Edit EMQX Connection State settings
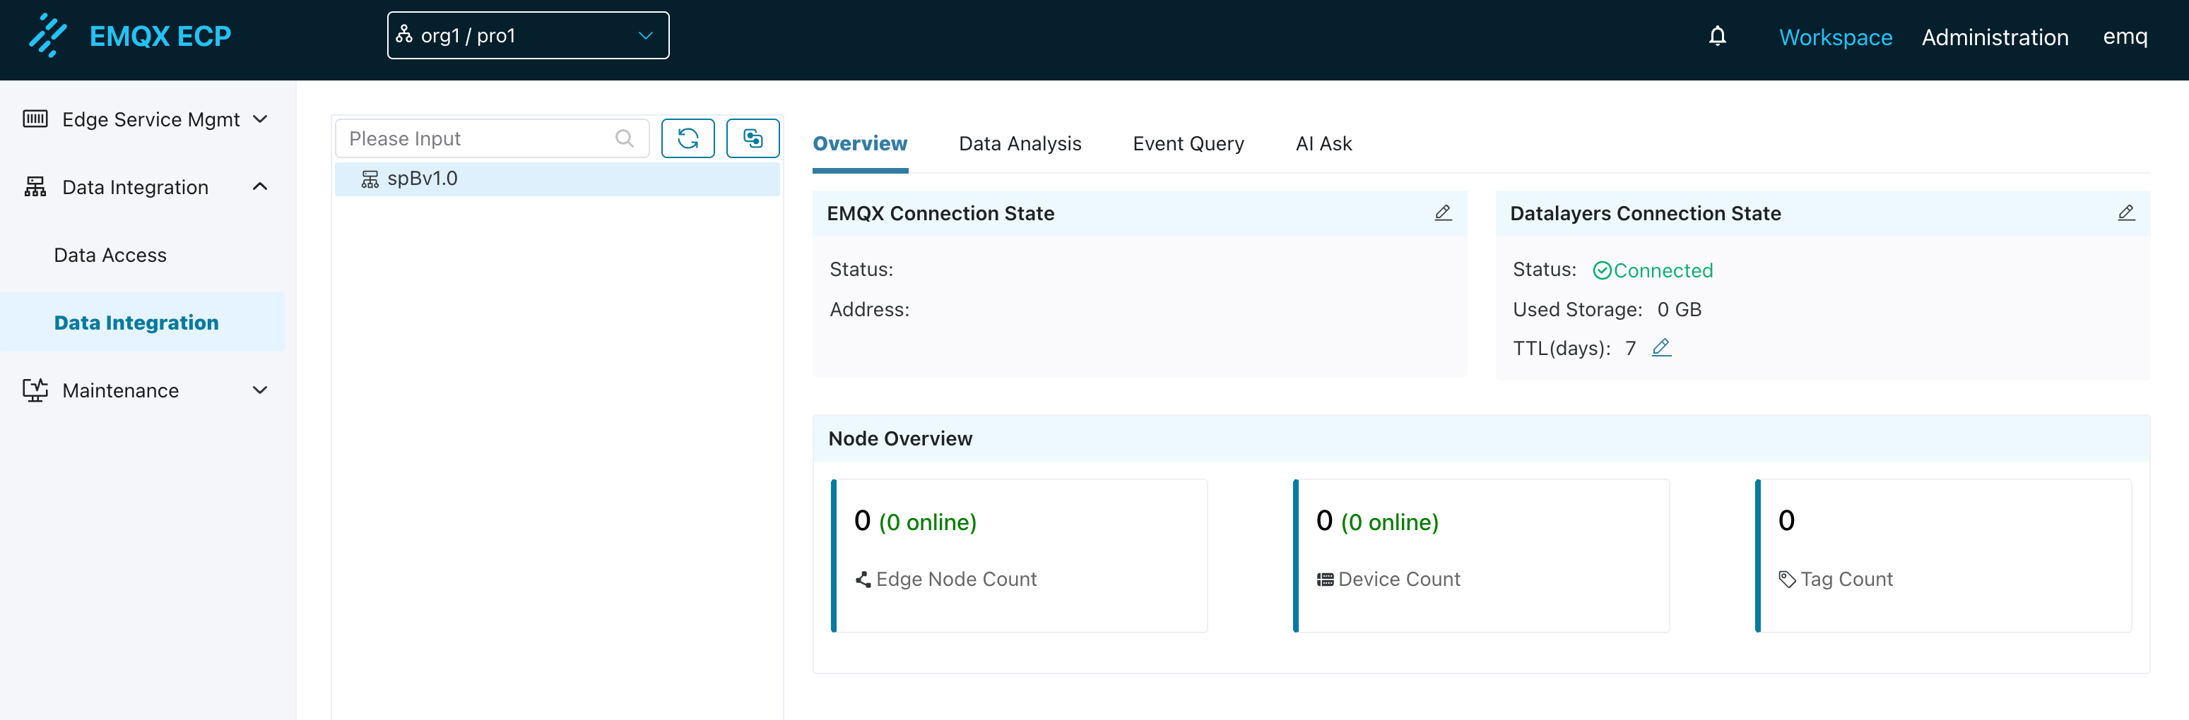 [x=1442, y=213]
